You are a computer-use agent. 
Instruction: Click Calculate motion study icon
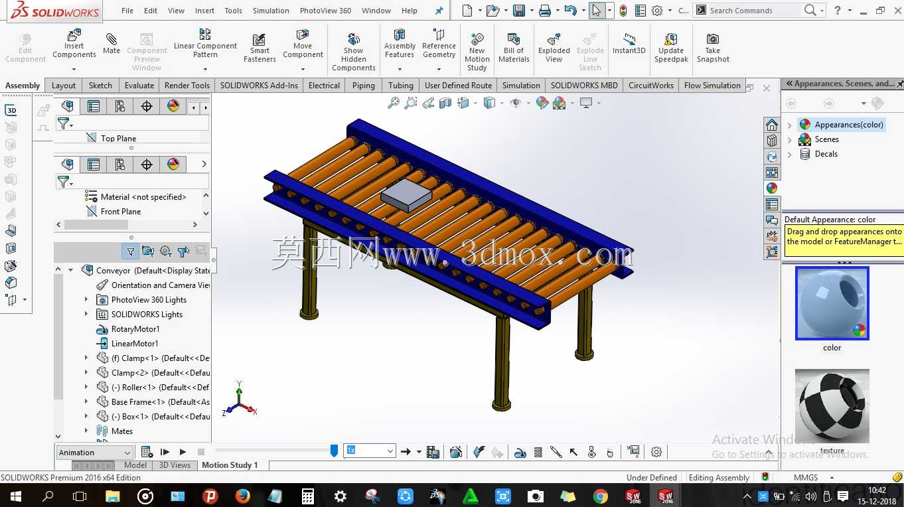click(147, 452)
